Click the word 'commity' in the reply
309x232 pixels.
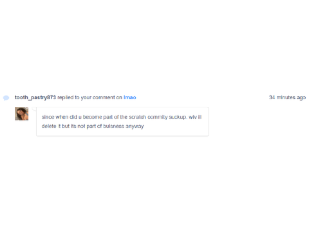tap(158, 117)
